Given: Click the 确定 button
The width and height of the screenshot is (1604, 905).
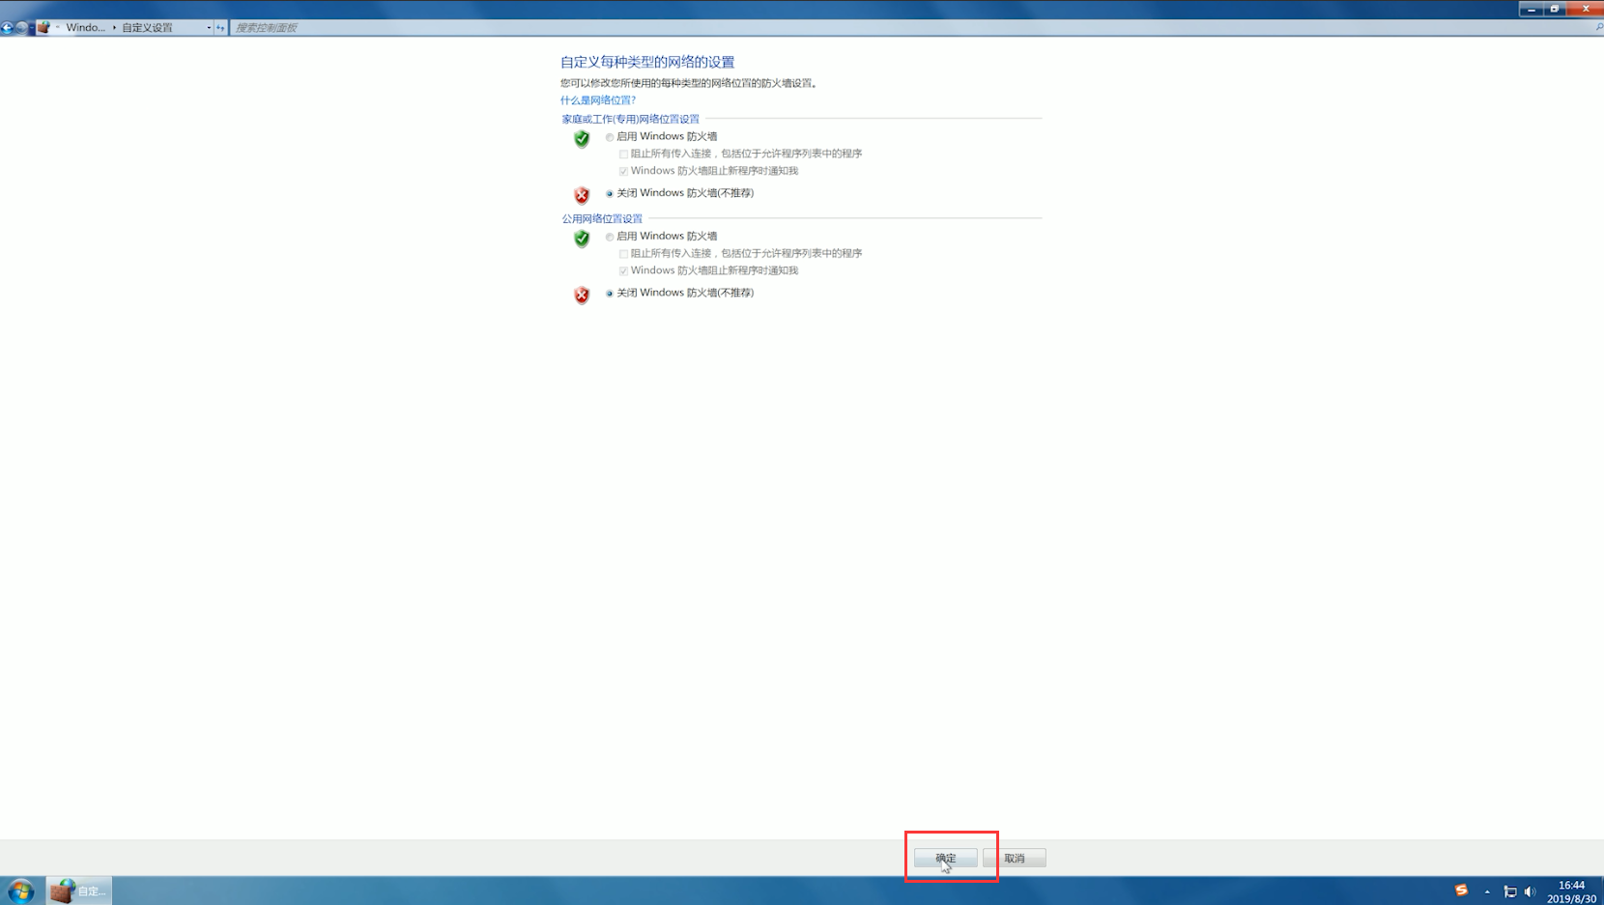Looking at the screenshot, I should point(946,858).
